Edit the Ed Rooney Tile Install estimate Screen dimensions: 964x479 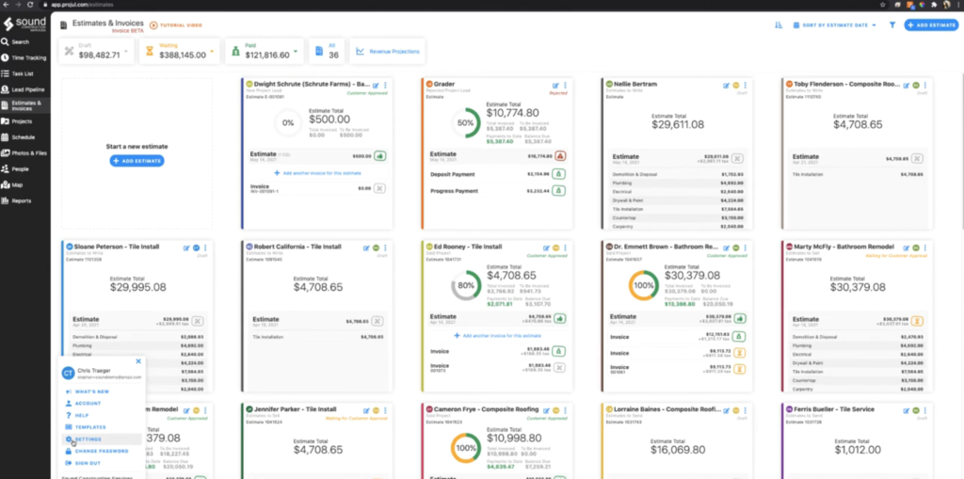(x=547, y=247)
